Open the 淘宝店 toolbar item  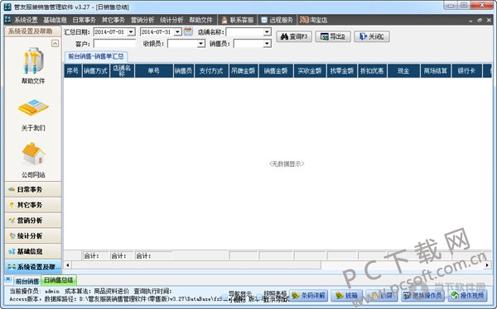(313, 20)
